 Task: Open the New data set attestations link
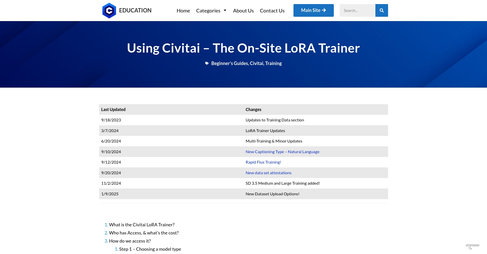coord(268,173)
